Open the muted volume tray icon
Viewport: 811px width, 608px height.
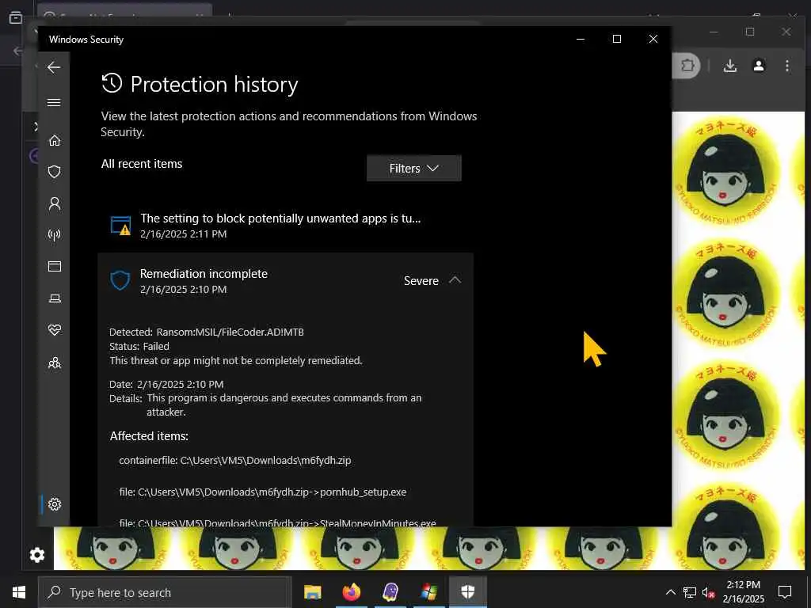tap(708, 592)
